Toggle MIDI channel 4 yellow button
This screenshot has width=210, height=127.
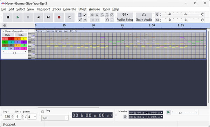coord(24,39)
